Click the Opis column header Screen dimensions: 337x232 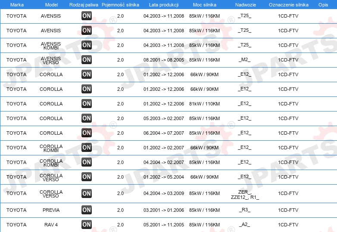323,5
